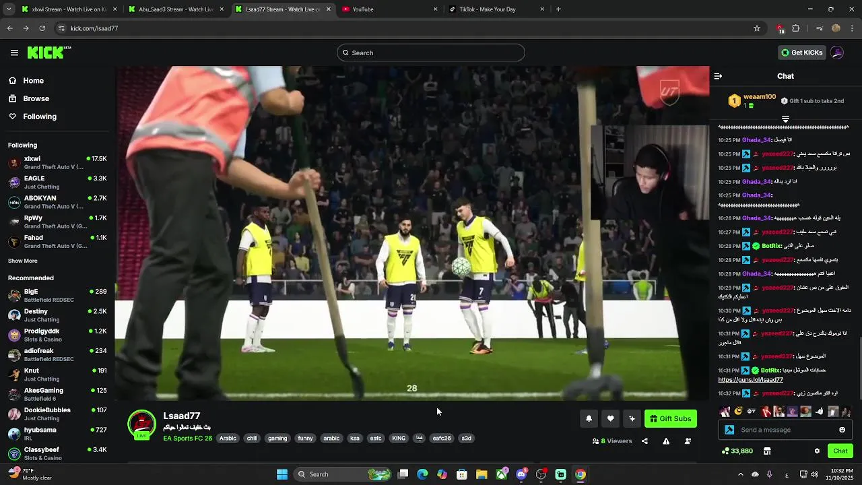
Task: Open Microsoft Edge from taskbar
Action: tap(422, 474)
